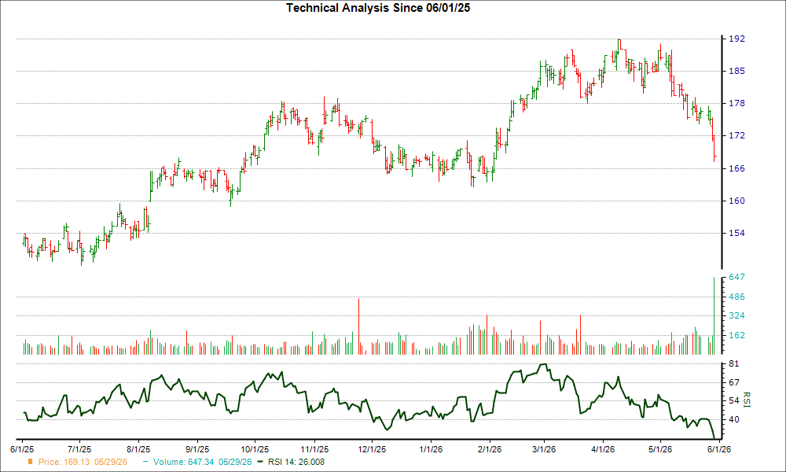Click the 'RSI 14: 26.008' legend text
Viewport: 786px width, 472px height.
(x=296, y=462)
